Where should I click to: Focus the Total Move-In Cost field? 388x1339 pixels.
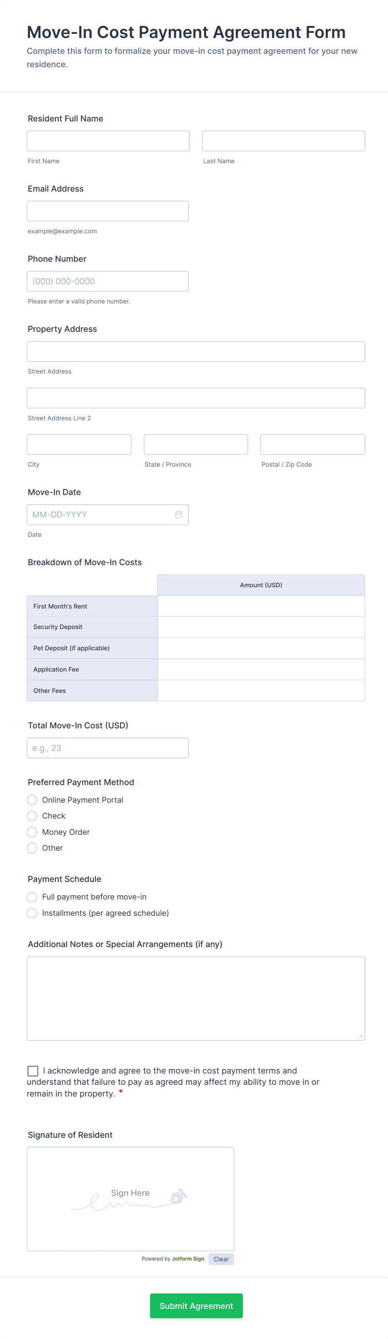pos(108,748)
